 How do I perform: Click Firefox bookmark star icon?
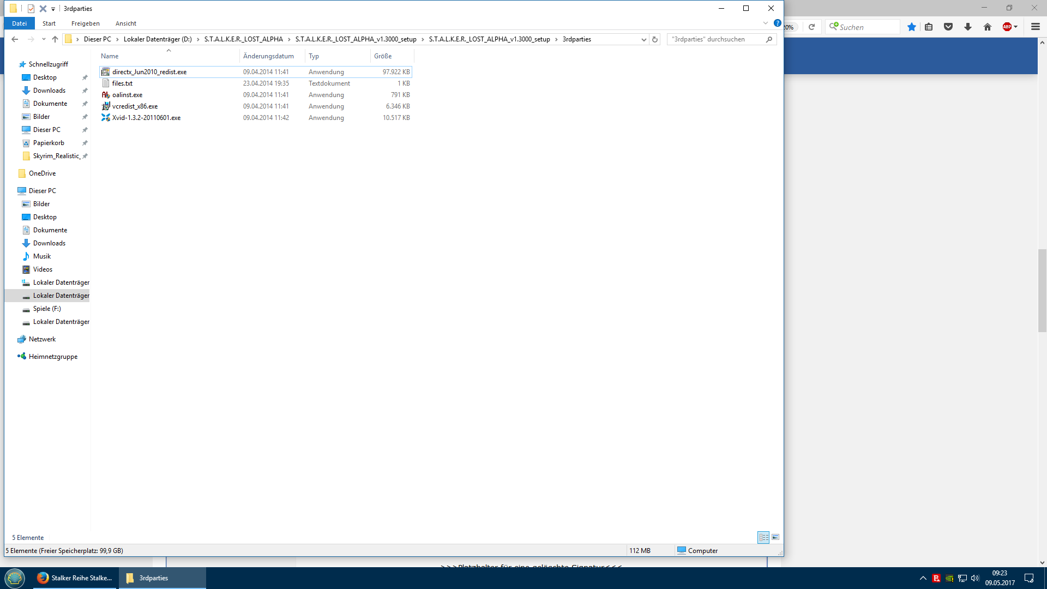coord(912,27)
